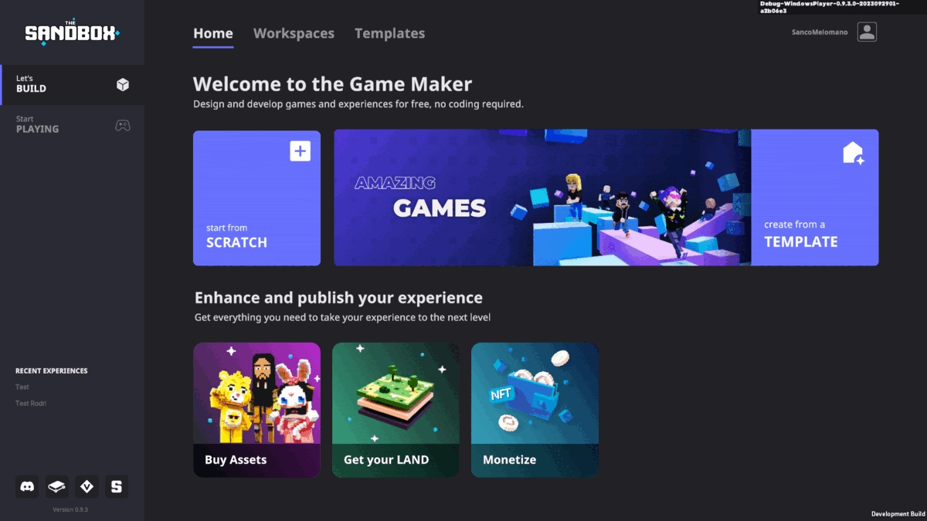
Task: Click the house icon on Template card
Action: pos(853,153)
